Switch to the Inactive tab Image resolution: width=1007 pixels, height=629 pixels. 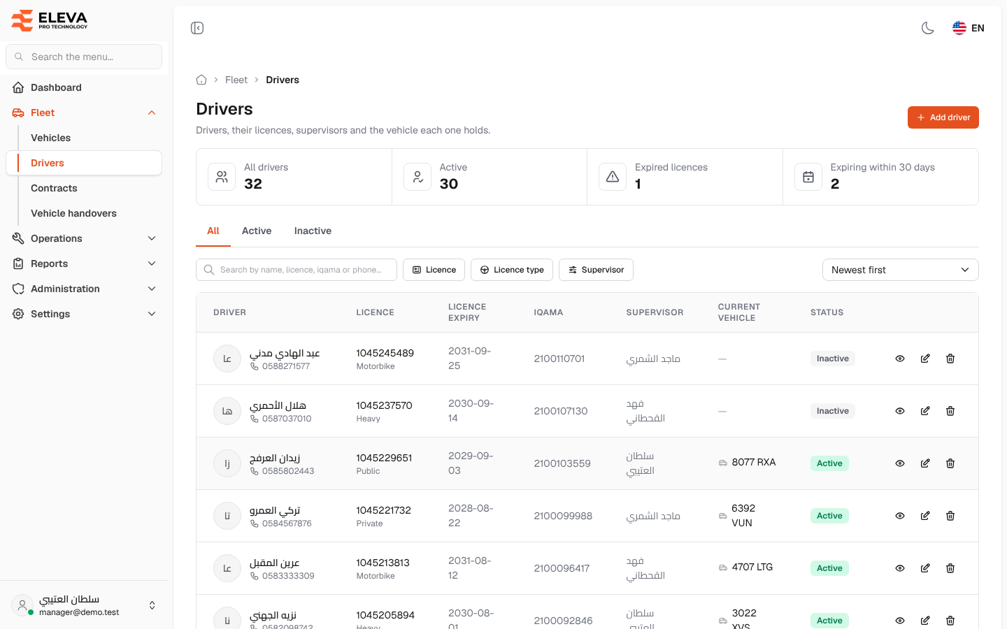(313, 231)
